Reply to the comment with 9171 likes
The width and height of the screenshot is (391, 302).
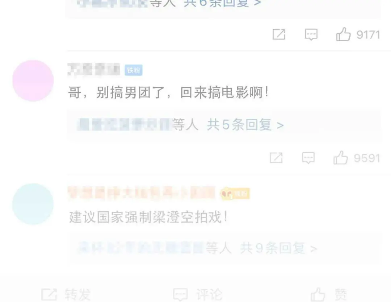pyautogui.click(x=311, y=34)
